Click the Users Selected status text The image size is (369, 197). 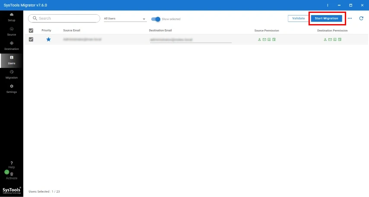[x=44, y=191]
